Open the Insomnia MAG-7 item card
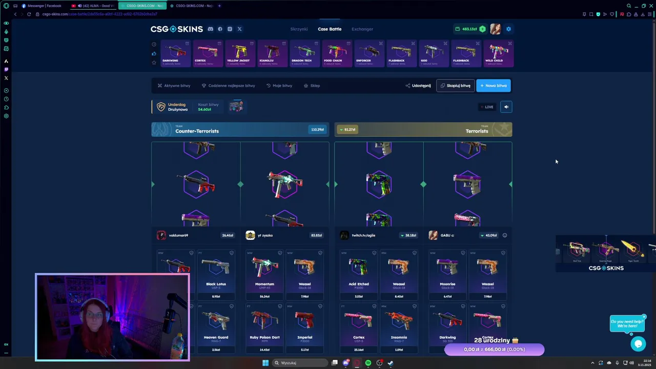The height and width of the screenshot is (369, 656). (x=399, y=328)
